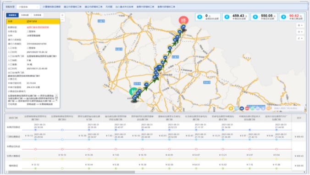Expand the middle map tool dropdown at right

[300, 32]
